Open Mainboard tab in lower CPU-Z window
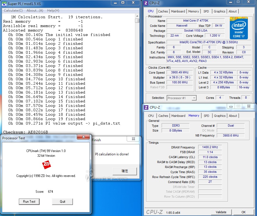The width and height of the screenshot is (257, 216). coord(178,116)
